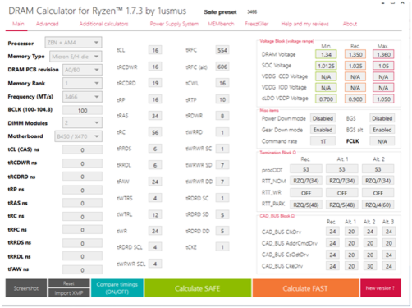
Task: Open Help and my reviews tab
Action: (304, 24)
